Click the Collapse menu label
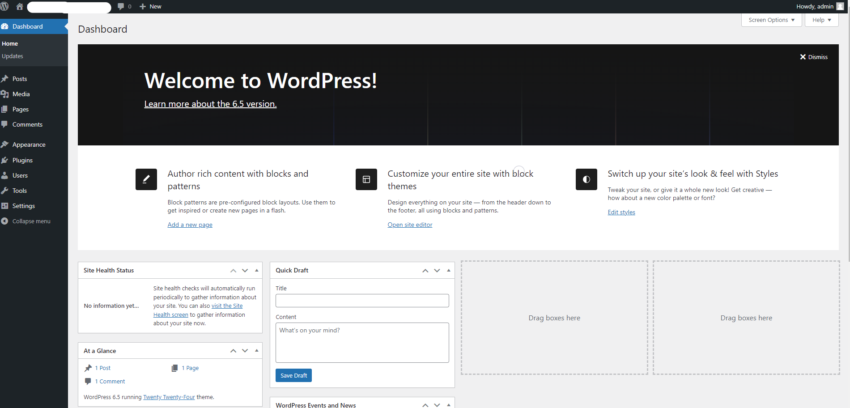The height and width of the screenshot is (408, 850). [31, 221]
